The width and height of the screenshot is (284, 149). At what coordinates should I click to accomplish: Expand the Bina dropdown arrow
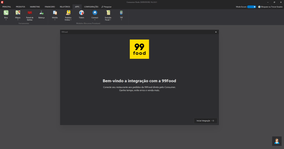click(x=6, y=20)
